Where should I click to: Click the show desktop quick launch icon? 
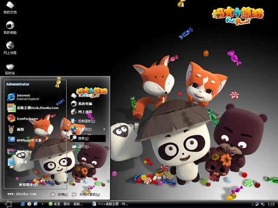[x=36, y=204]
